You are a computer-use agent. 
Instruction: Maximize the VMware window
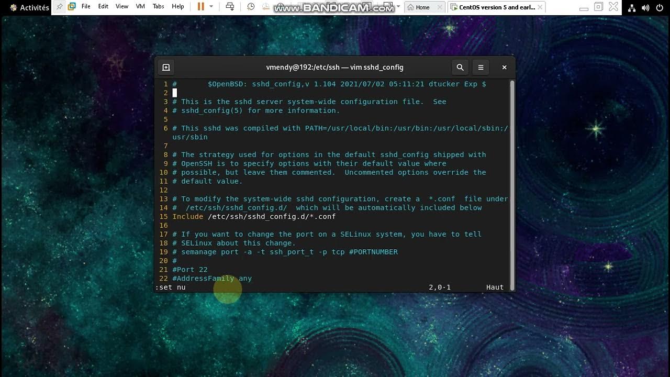pyautogui.click(x=599, y=7)
